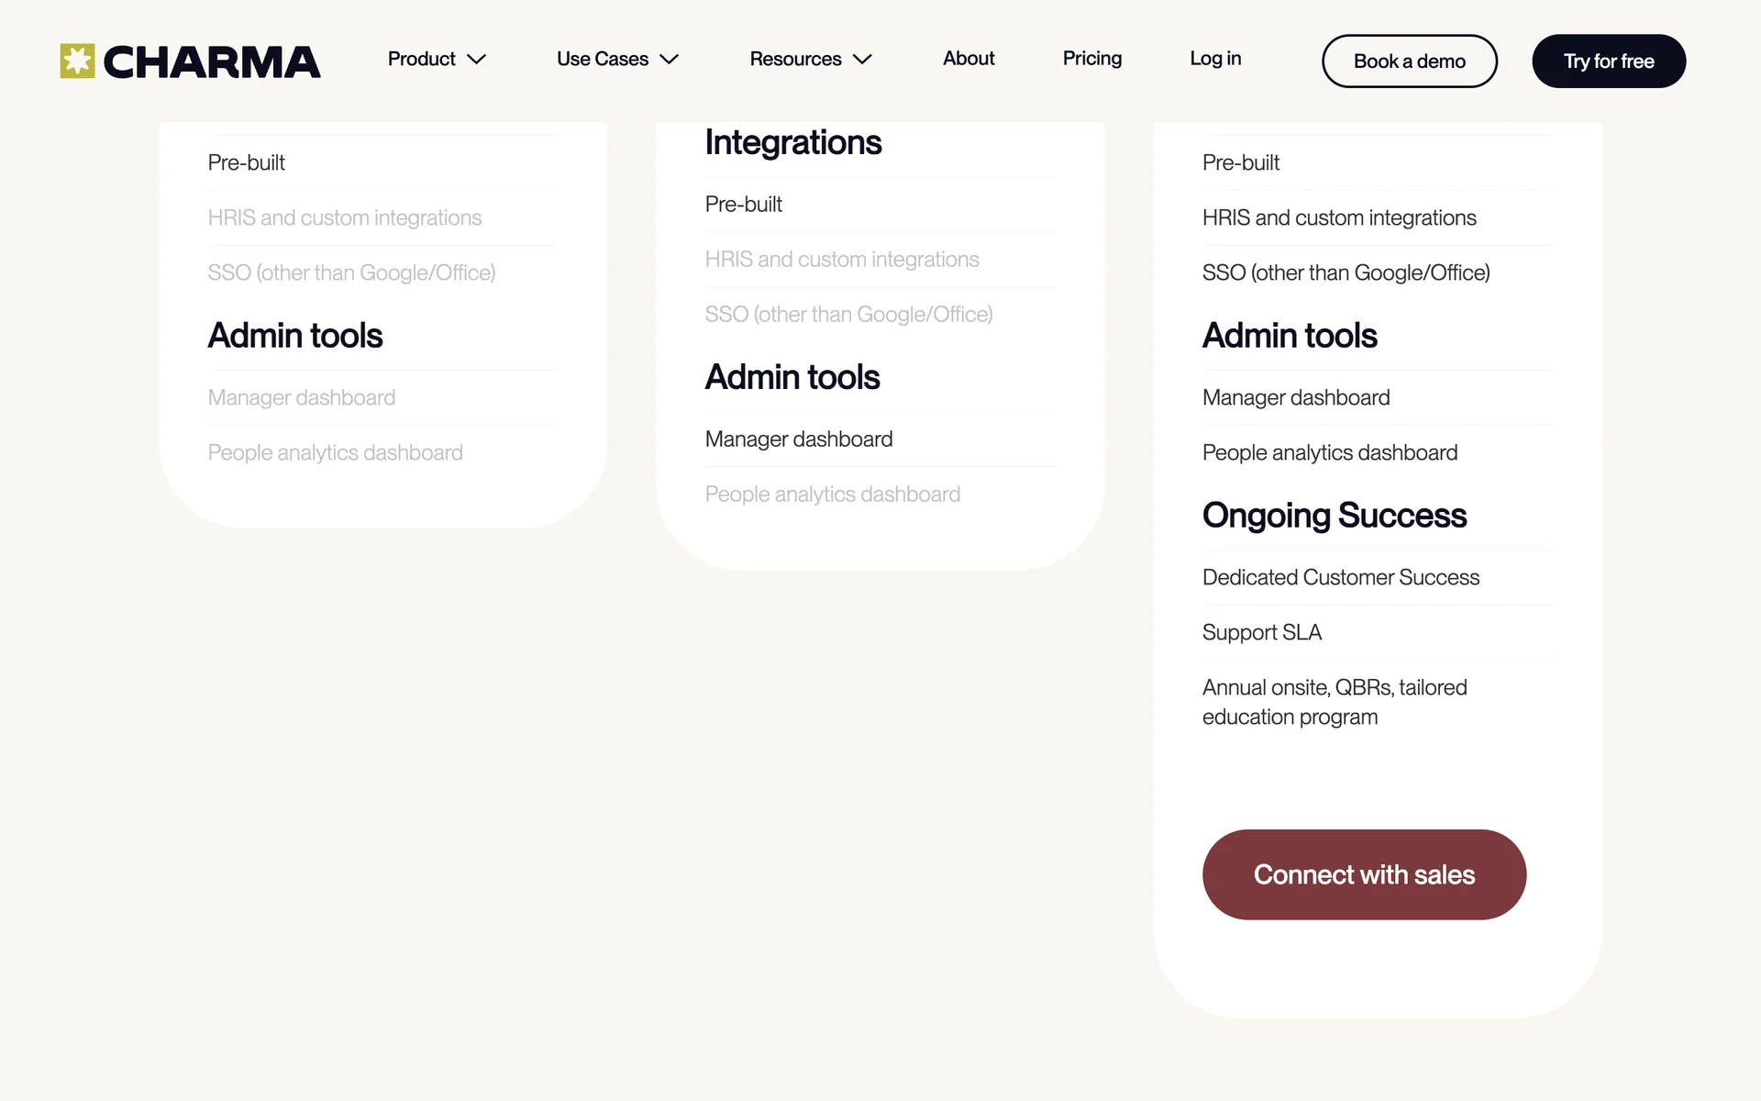The image size is (1761, 1101).
Task: Click the Ongoing Success heading
Action: point(1334,516)
